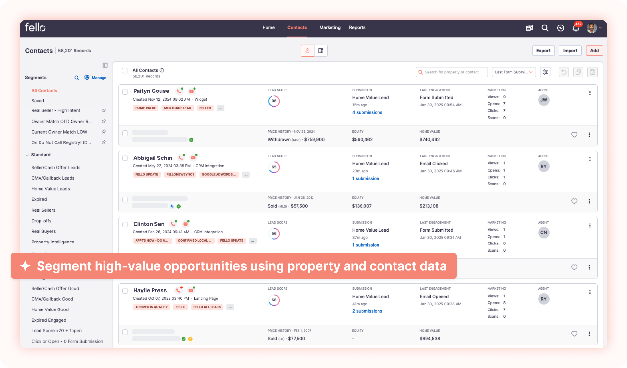Viewport: 627px width, 368px height.
Task: Click lead score 68 ring indicator
Action: pos(274,300)
